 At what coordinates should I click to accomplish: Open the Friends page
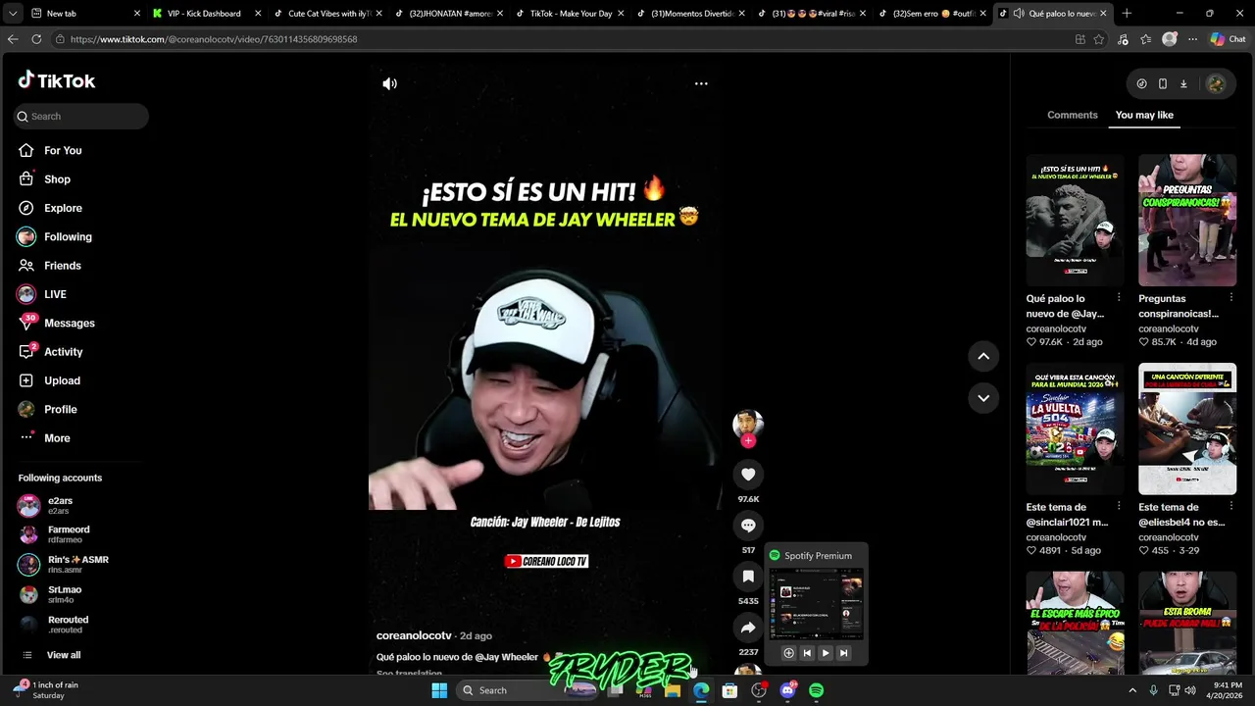tap(63, 266)
